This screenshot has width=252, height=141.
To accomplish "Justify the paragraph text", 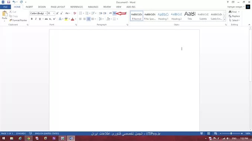I will coord(93,19).
